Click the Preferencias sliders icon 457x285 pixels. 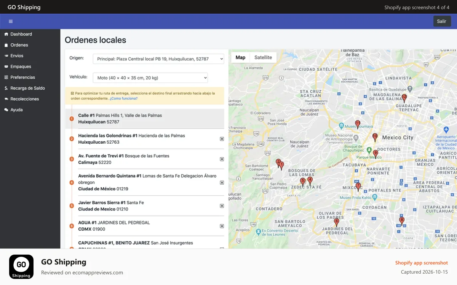click(x=6, y=78)
